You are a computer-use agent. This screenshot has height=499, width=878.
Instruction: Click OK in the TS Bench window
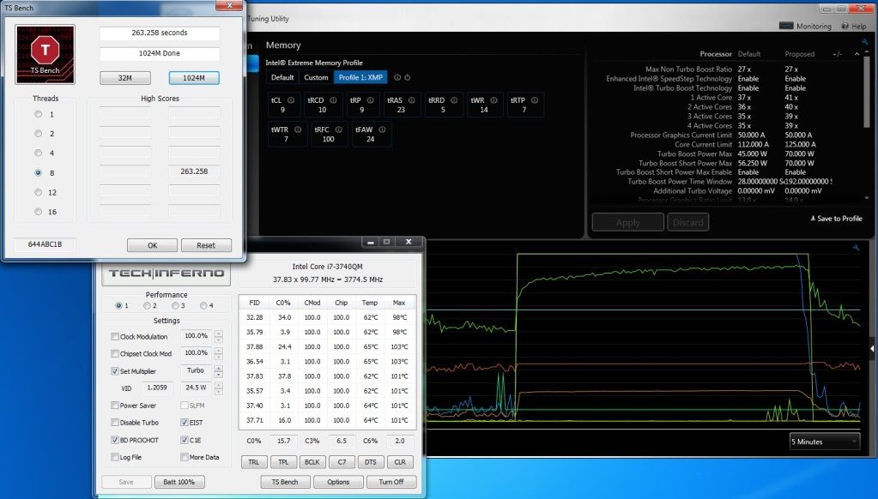click(x=152, y=245)
